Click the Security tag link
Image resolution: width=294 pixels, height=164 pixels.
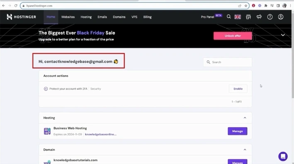tap(96, 89)
